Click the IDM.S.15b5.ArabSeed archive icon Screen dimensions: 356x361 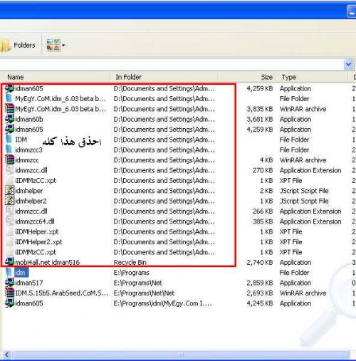(x=10, y=293)
